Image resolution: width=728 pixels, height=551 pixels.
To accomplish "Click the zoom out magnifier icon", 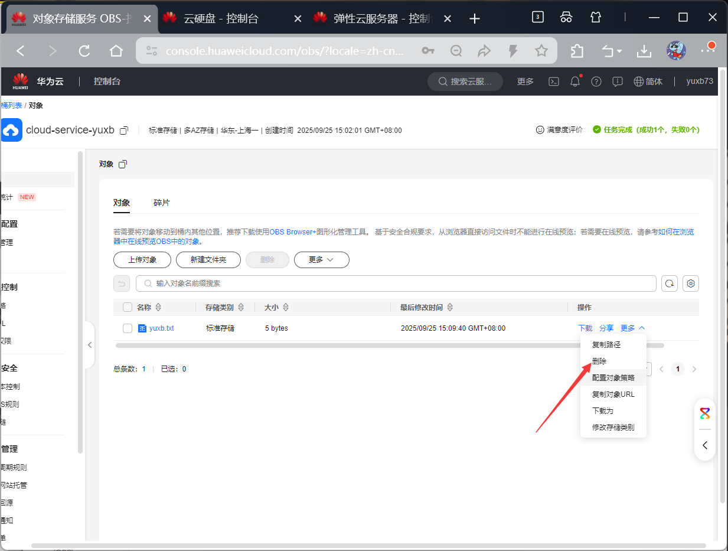I will tap(456, 51).
